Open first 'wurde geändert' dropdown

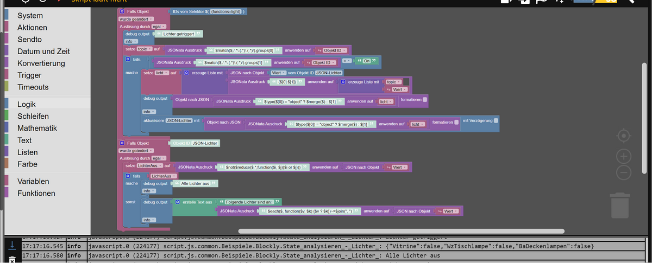pyautogui.click(x=136, y=19)
